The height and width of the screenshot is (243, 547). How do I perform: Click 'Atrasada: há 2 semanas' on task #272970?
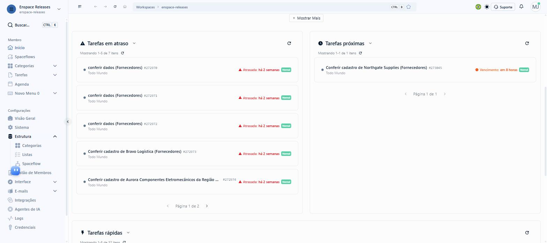tap(259, 70)
